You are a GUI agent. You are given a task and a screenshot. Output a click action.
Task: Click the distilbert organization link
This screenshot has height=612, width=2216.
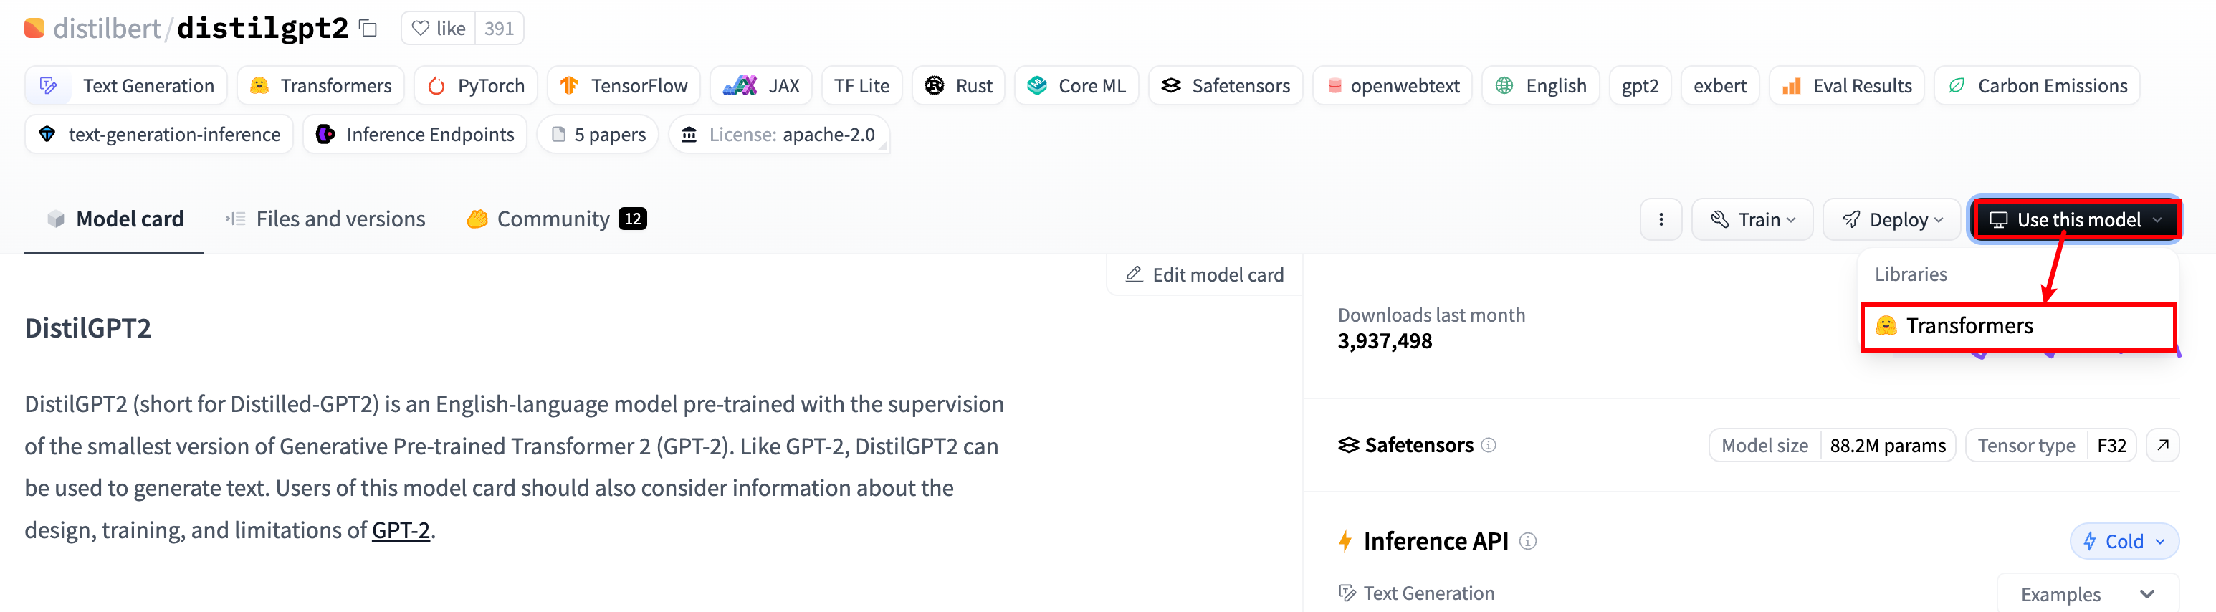pyautogui.click(x=107, y=29)
